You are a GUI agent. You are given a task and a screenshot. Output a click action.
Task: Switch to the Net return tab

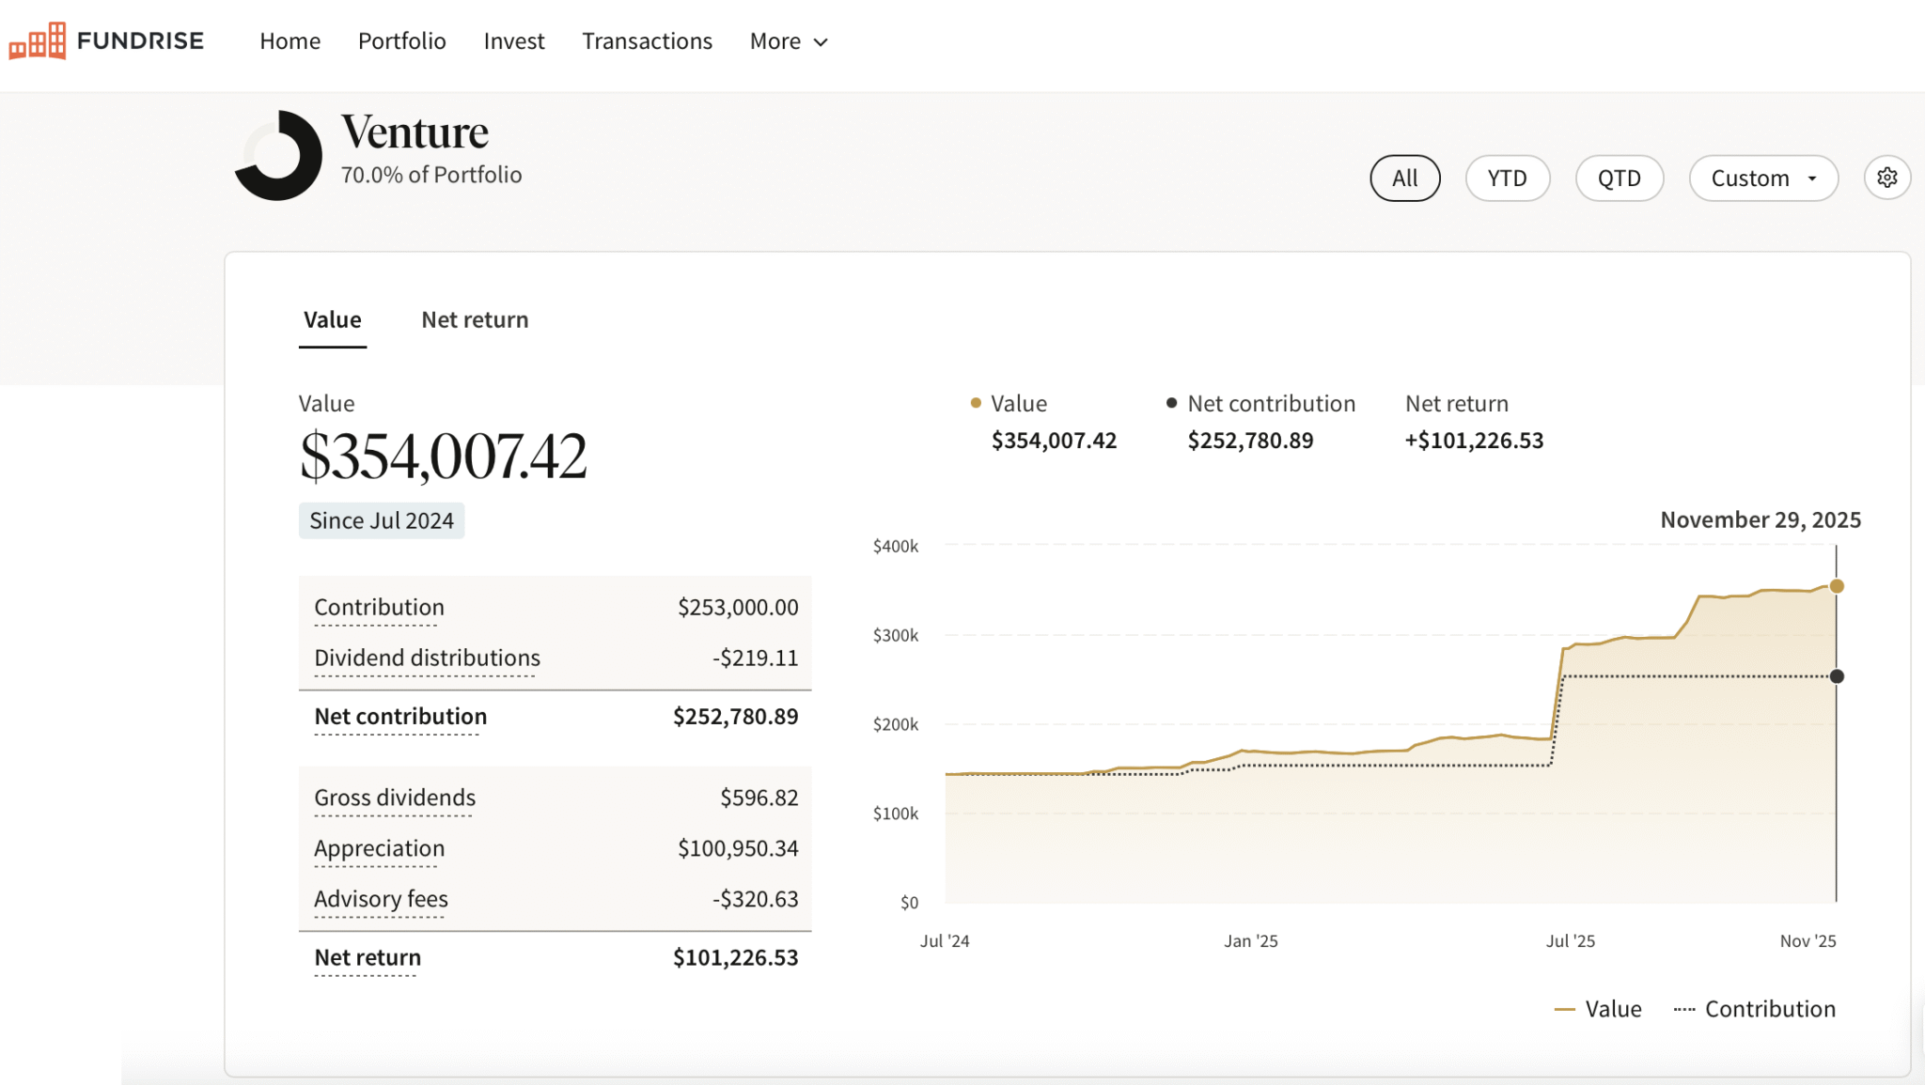[475, 319]
